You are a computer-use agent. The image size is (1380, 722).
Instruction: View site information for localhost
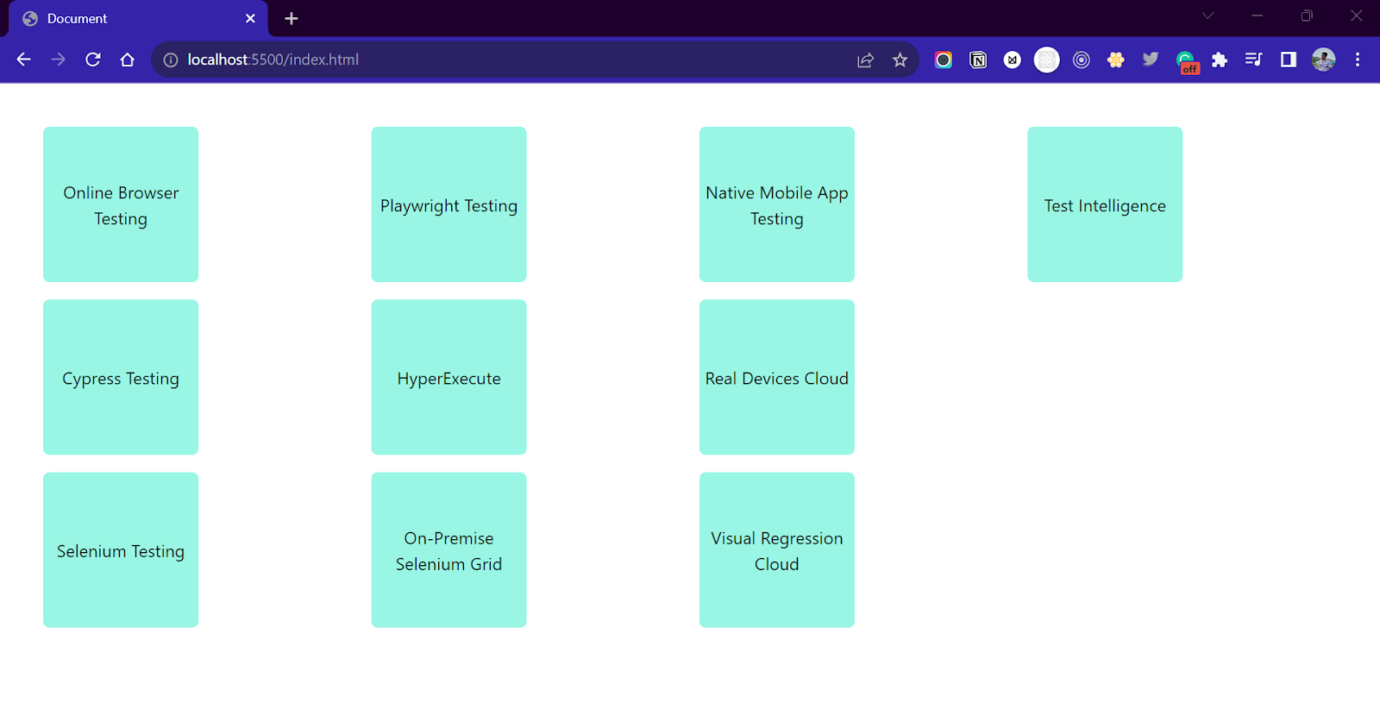tap(171, 60)
